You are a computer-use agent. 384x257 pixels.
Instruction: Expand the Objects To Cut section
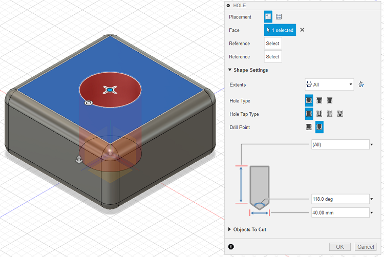coord(229,229)
